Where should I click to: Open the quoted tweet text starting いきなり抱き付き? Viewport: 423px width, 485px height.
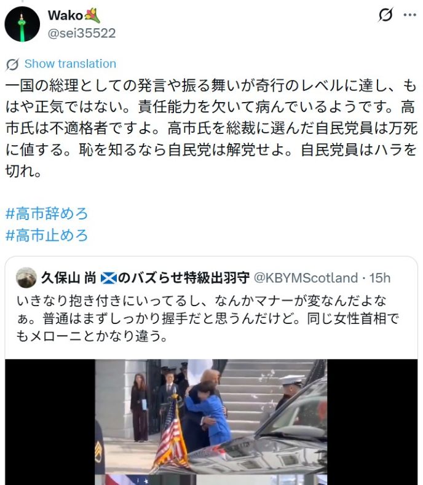point(208,318)
